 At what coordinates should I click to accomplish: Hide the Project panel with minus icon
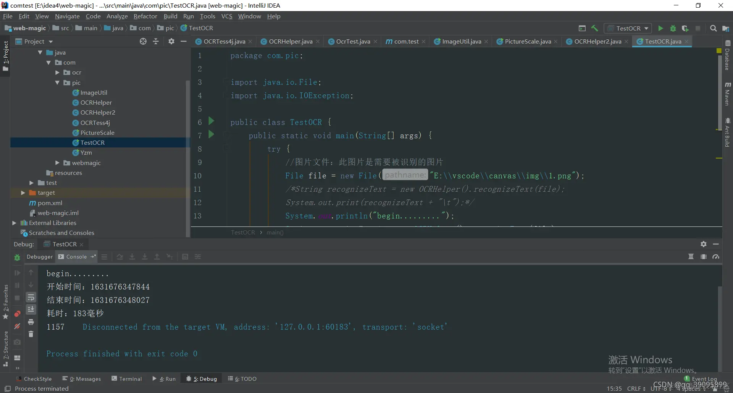tap(184, 41)
